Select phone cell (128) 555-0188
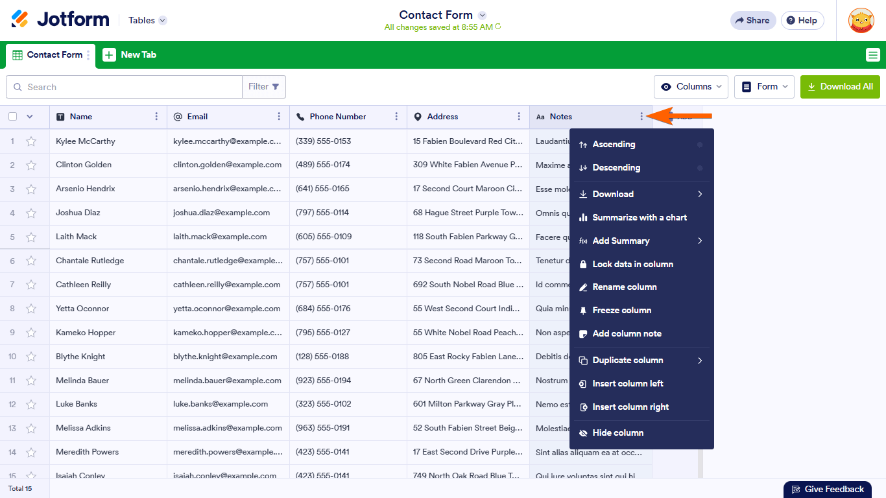The width and height of the screenshot is (886, 498). point(348,357)
